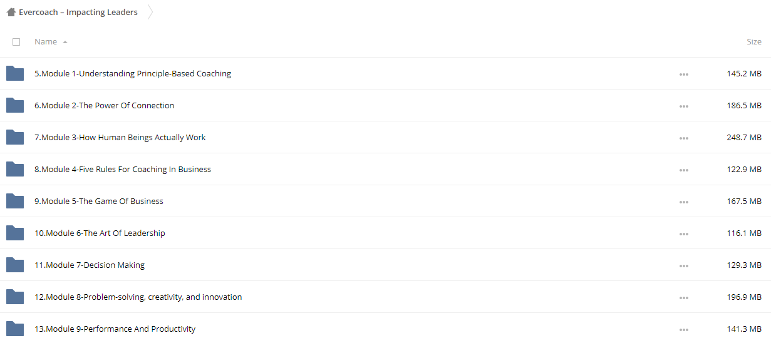Toggle the select-all checkbox in the header
This screenshot has width=771, height=343.
coord(16,42)
